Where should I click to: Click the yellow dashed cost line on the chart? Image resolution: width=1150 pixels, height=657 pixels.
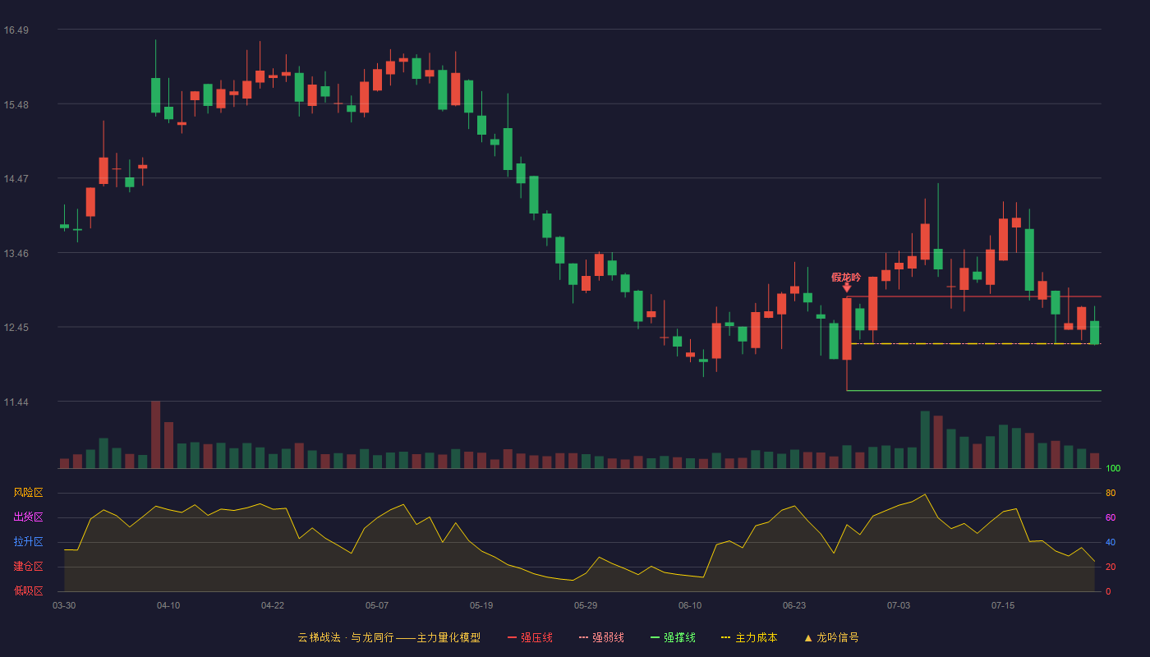976,343
